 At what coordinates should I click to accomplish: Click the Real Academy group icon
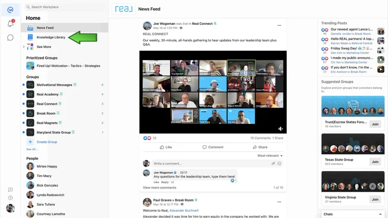pyautogui.click(x=30, y=94)
